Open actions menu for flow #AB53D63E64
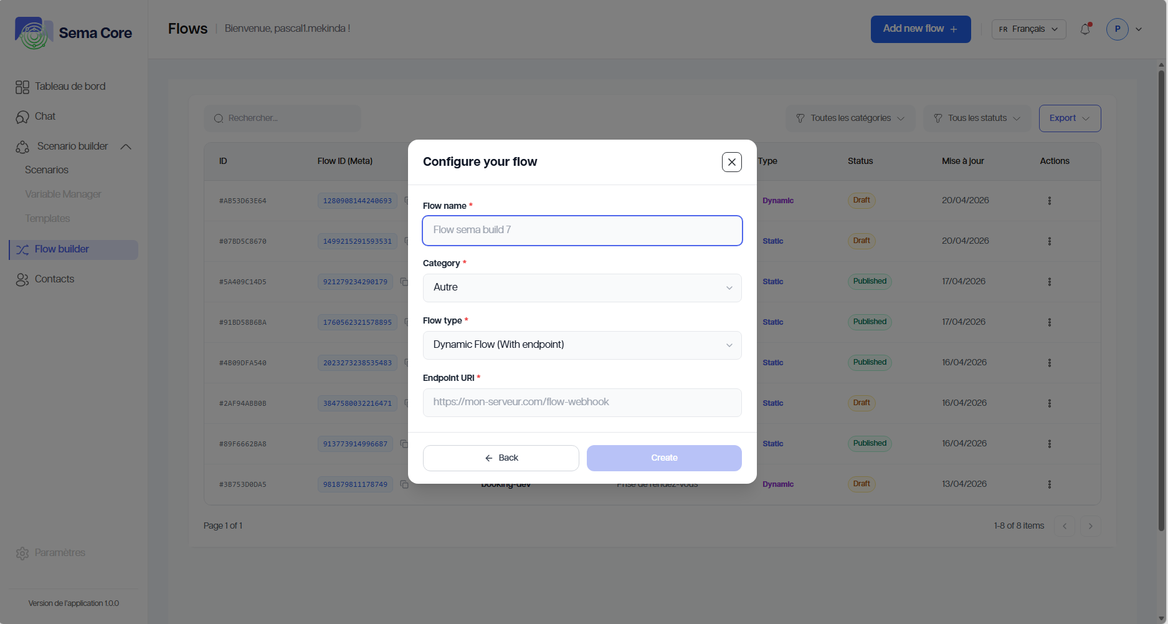This screenshot has width=1168, height=624. pos(1049,201)
